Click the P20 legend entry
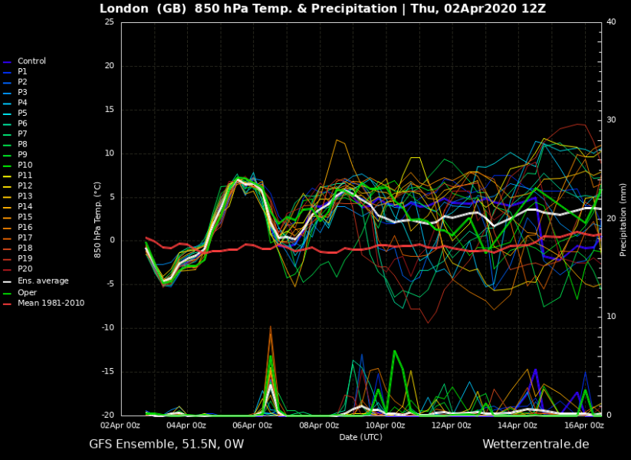This screenshot has height=460, width=631. [25, 269]
